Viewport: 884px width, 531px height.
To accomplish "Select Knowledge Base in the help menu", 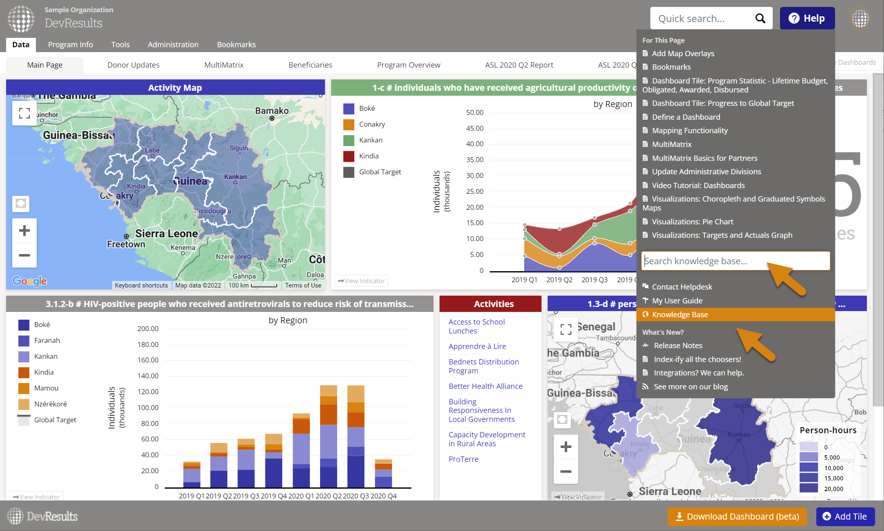I will [x=680, y=314].
